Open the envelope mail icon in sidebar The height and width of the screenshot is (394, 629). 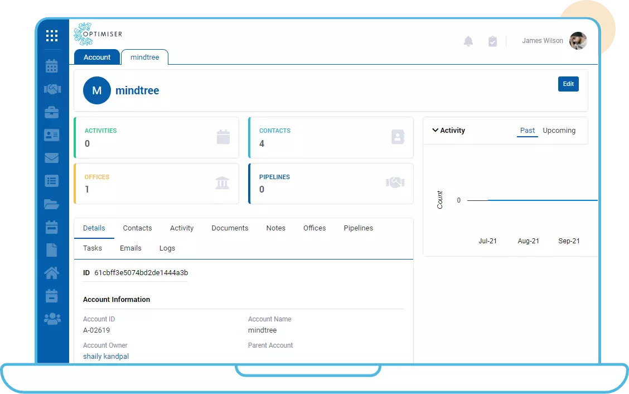point(52,158)
